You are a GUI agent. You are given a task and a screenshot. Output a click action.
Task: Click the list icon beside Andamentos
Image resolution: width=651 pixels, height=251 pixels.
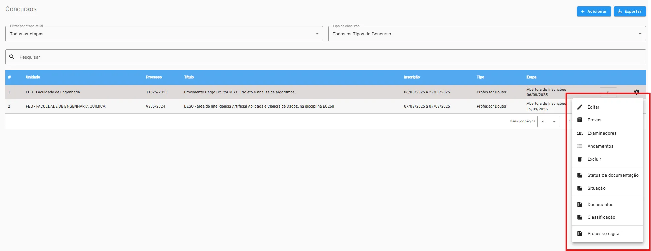580,146
